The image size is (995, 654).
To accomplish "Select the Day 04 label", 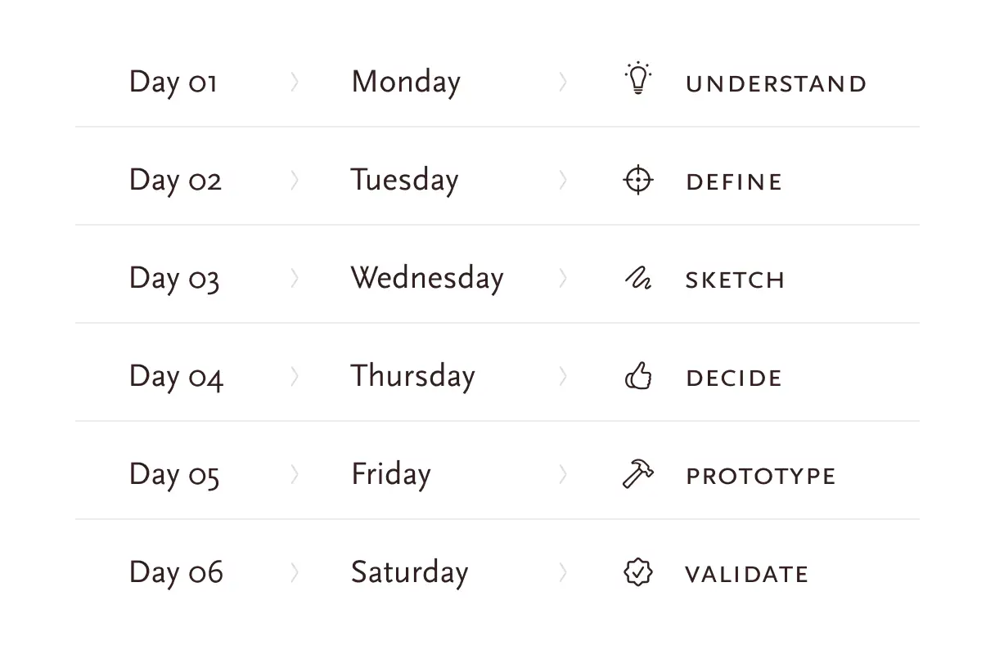I will tap(176, 377).
